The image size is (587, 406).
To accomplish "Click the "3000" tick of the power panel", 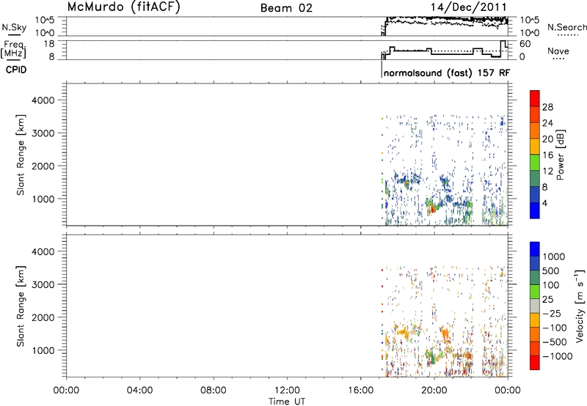I will (43, 133).
